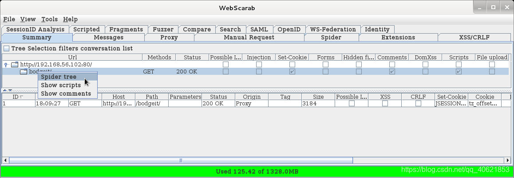Click the bodgeit folder icon
514x178 pixels.
pos(23,72)
